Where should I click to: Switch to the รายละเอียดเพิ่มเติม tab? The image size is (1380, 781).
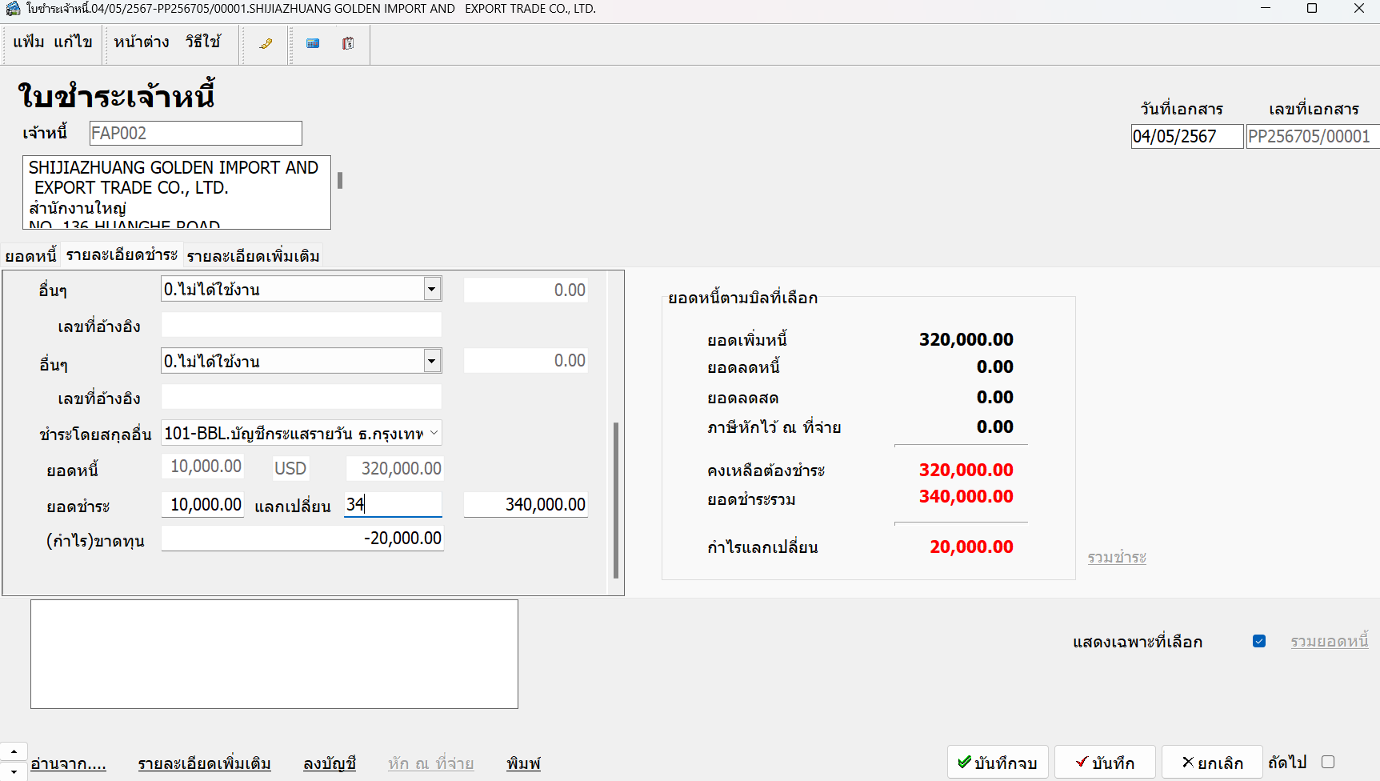point(253,256)
